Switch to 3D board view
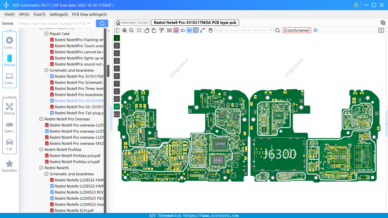 (182, 30)
